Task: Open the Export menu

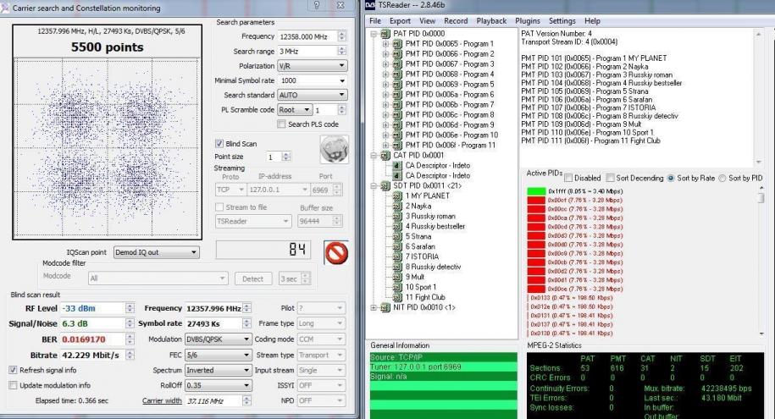Action: tap(400, 21)
